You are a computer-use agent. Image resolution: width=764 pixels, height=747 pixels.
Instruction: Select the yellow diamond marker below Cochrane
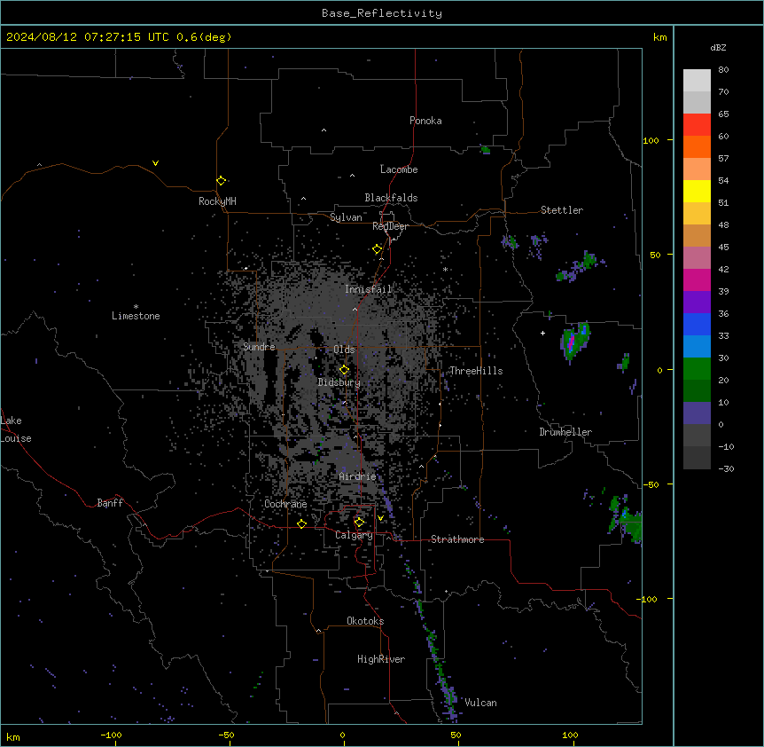click(301, 523)
